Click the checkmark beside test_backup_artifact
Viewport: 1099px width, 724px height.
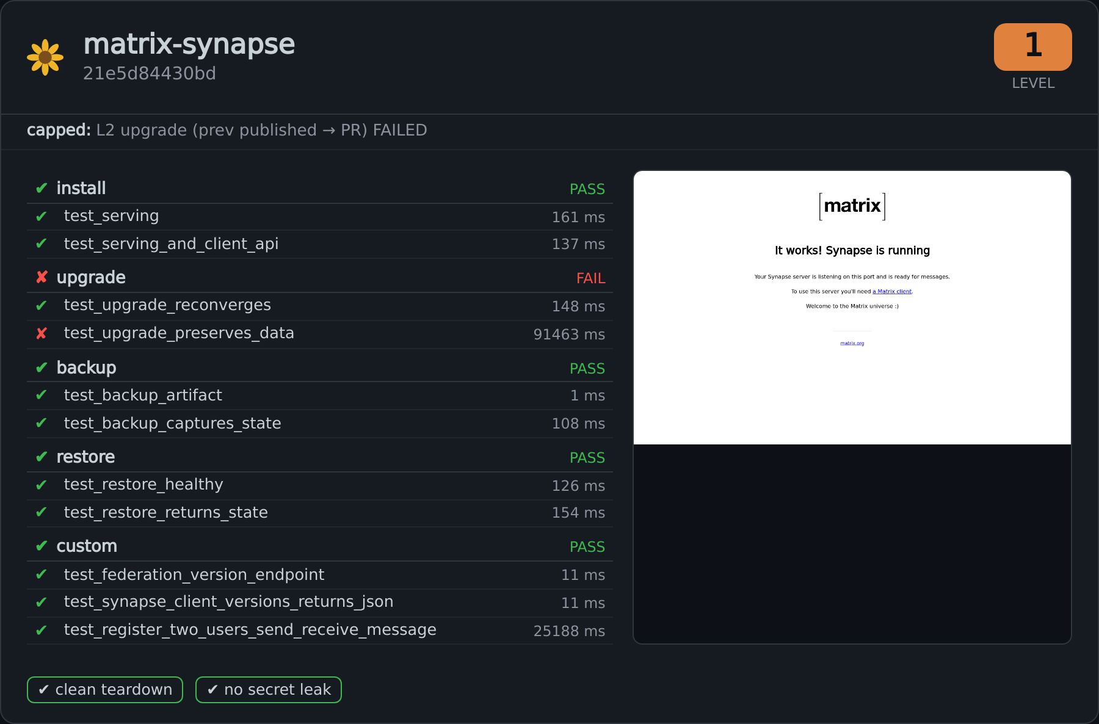click(x=42, y=396)
